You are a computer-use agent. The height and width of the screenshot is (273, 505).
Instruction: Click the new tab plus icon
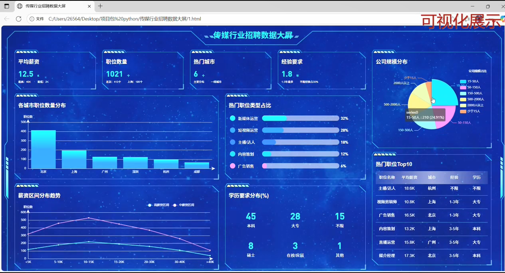point(100,6)
